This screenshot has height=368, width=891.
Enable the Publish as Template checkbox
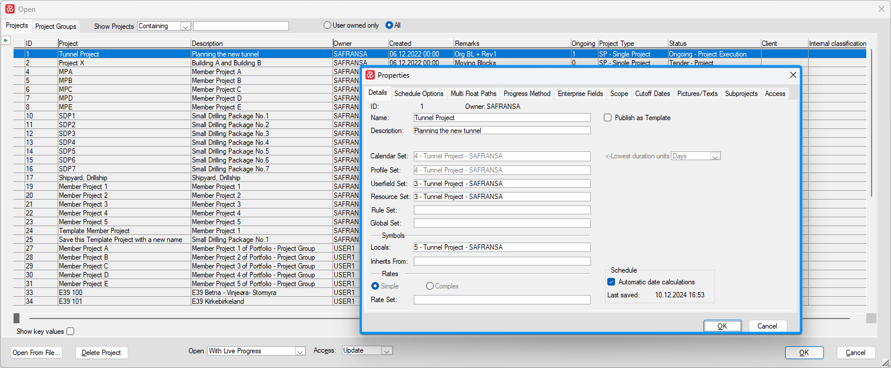(x=608, y=118)
